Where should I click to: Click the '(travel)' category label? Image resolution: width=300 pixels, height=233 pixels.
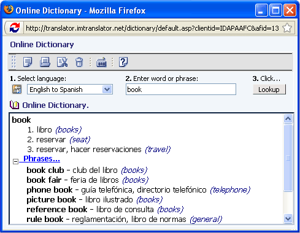coord(158,150)
